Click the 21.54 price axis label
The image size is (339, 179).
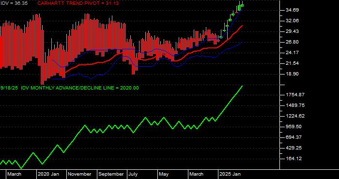[x=292, y=63]
